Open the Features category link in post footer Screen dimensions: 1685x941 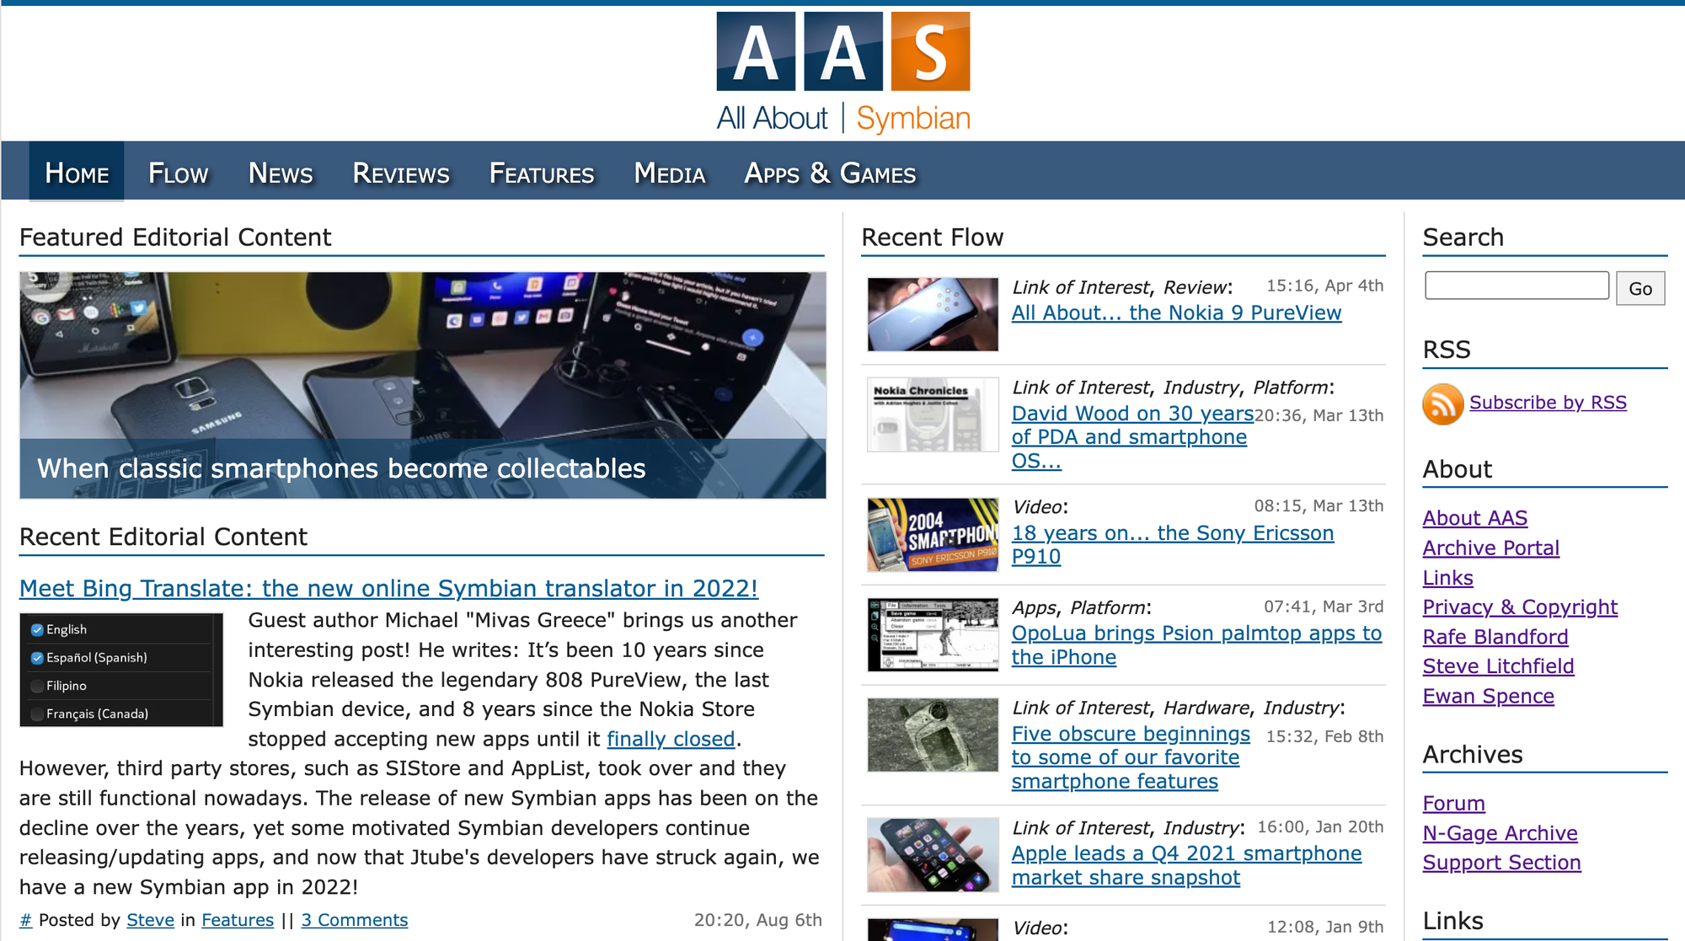238,920
